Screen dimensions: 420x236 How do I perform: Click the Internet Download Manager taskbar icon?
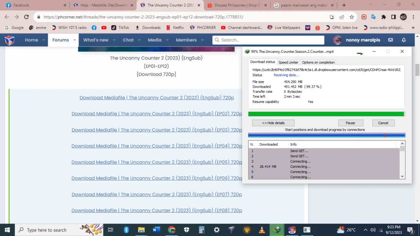pos(277,230)
